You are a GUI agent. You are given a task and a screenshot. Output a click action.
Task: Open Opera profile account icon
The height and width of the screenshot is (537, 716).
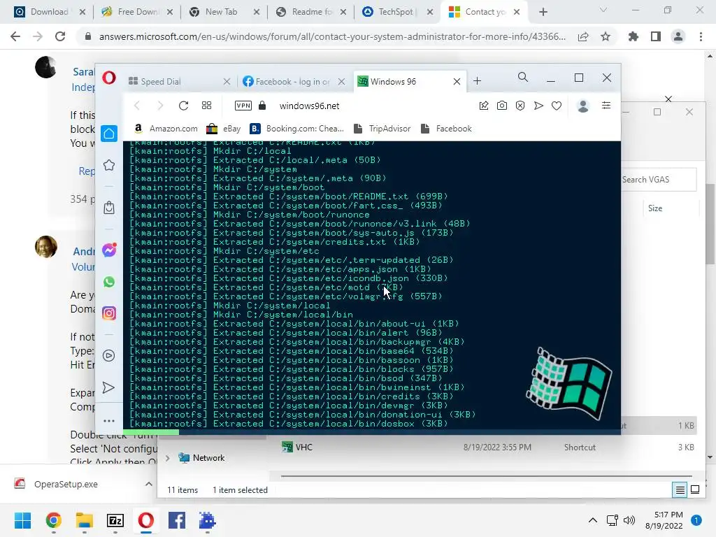(582, 106)
